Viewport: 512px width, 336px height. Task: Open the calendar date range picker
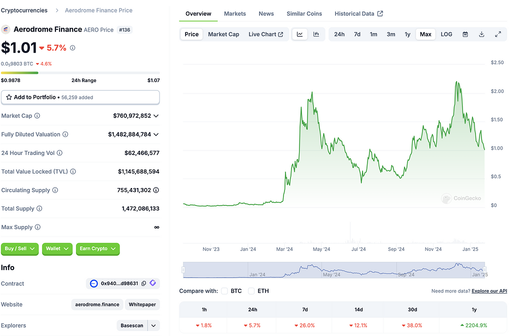coord(465,34)
